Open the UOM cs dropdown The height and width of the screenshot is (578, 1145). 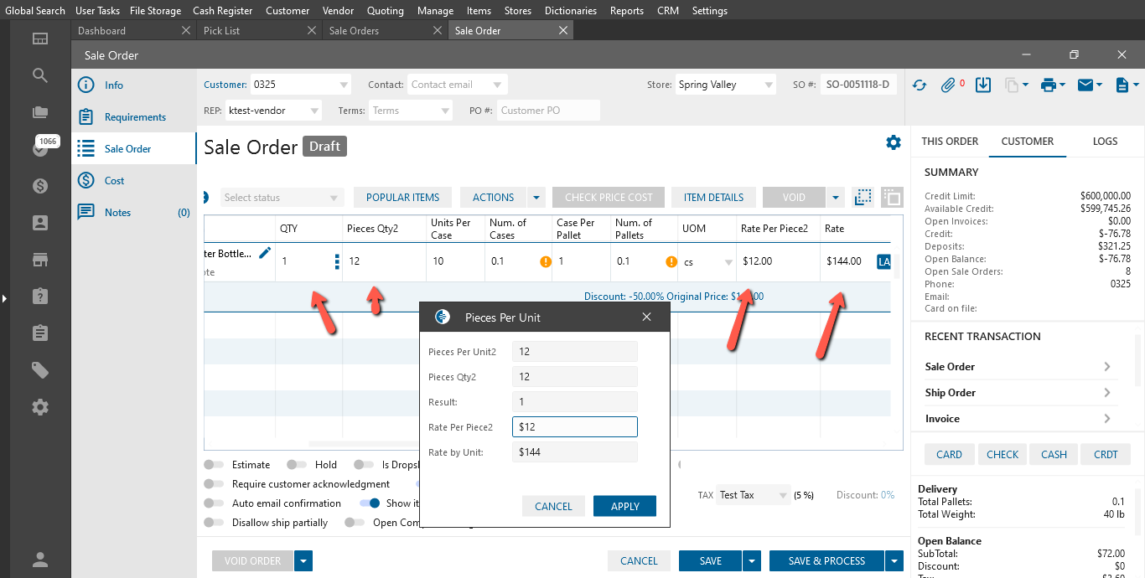coord(728,262)
